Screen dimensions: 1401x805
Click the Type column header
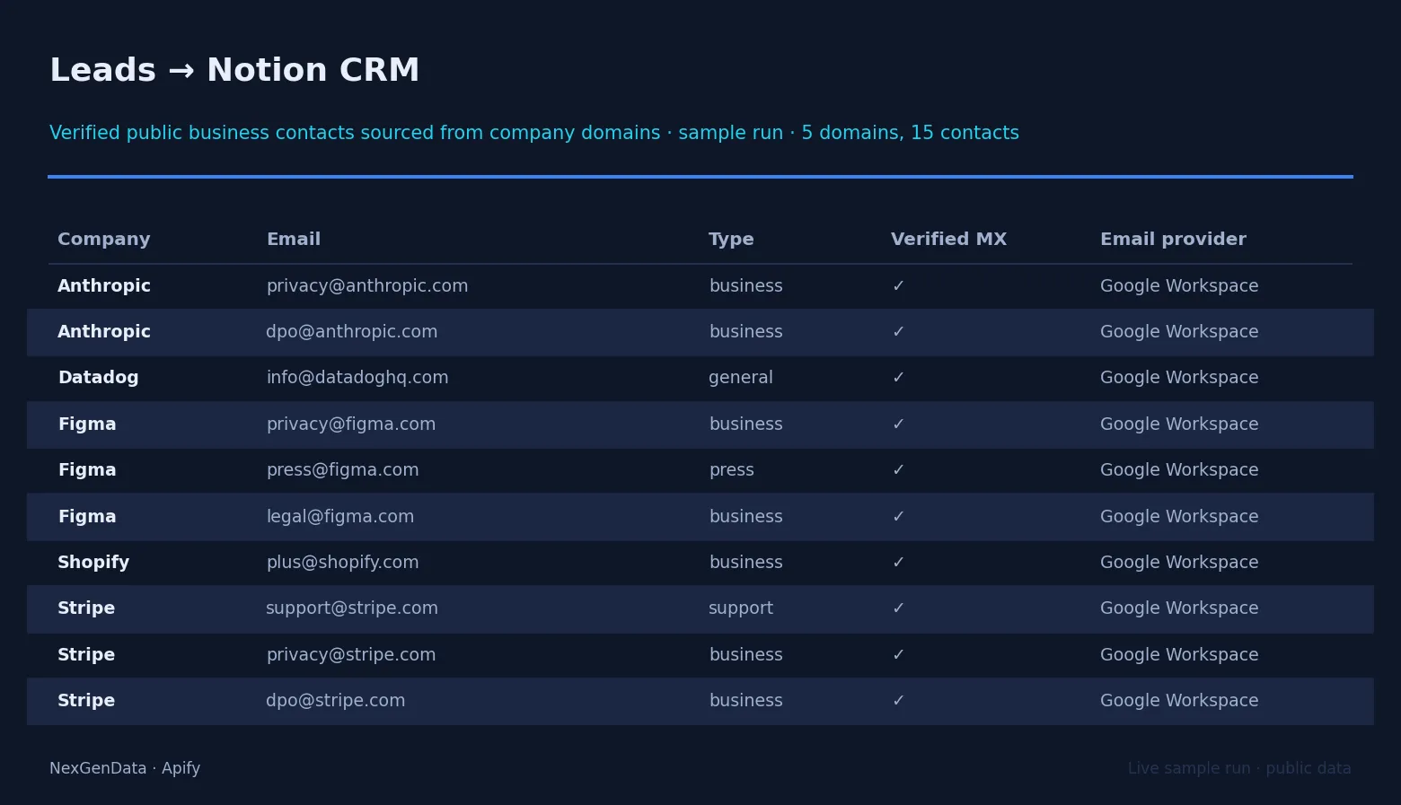coord(731,240)
